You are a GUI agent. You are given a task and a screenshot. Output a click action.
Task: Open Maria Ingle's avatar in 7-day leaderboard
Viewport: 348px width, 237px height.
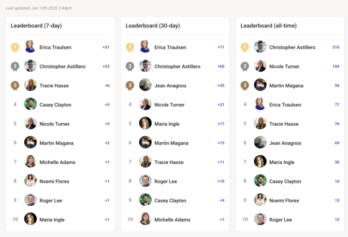(x=30, y=219)
